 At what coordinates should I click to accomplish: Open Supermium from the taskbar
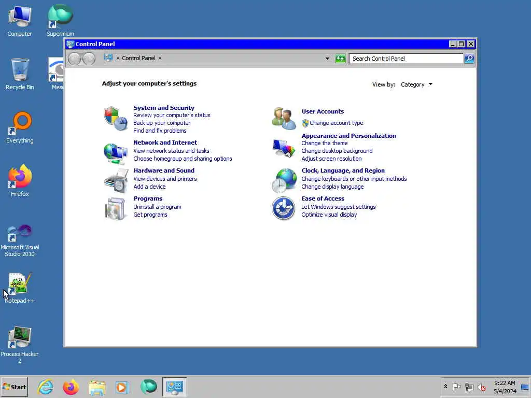click(149, 387)
